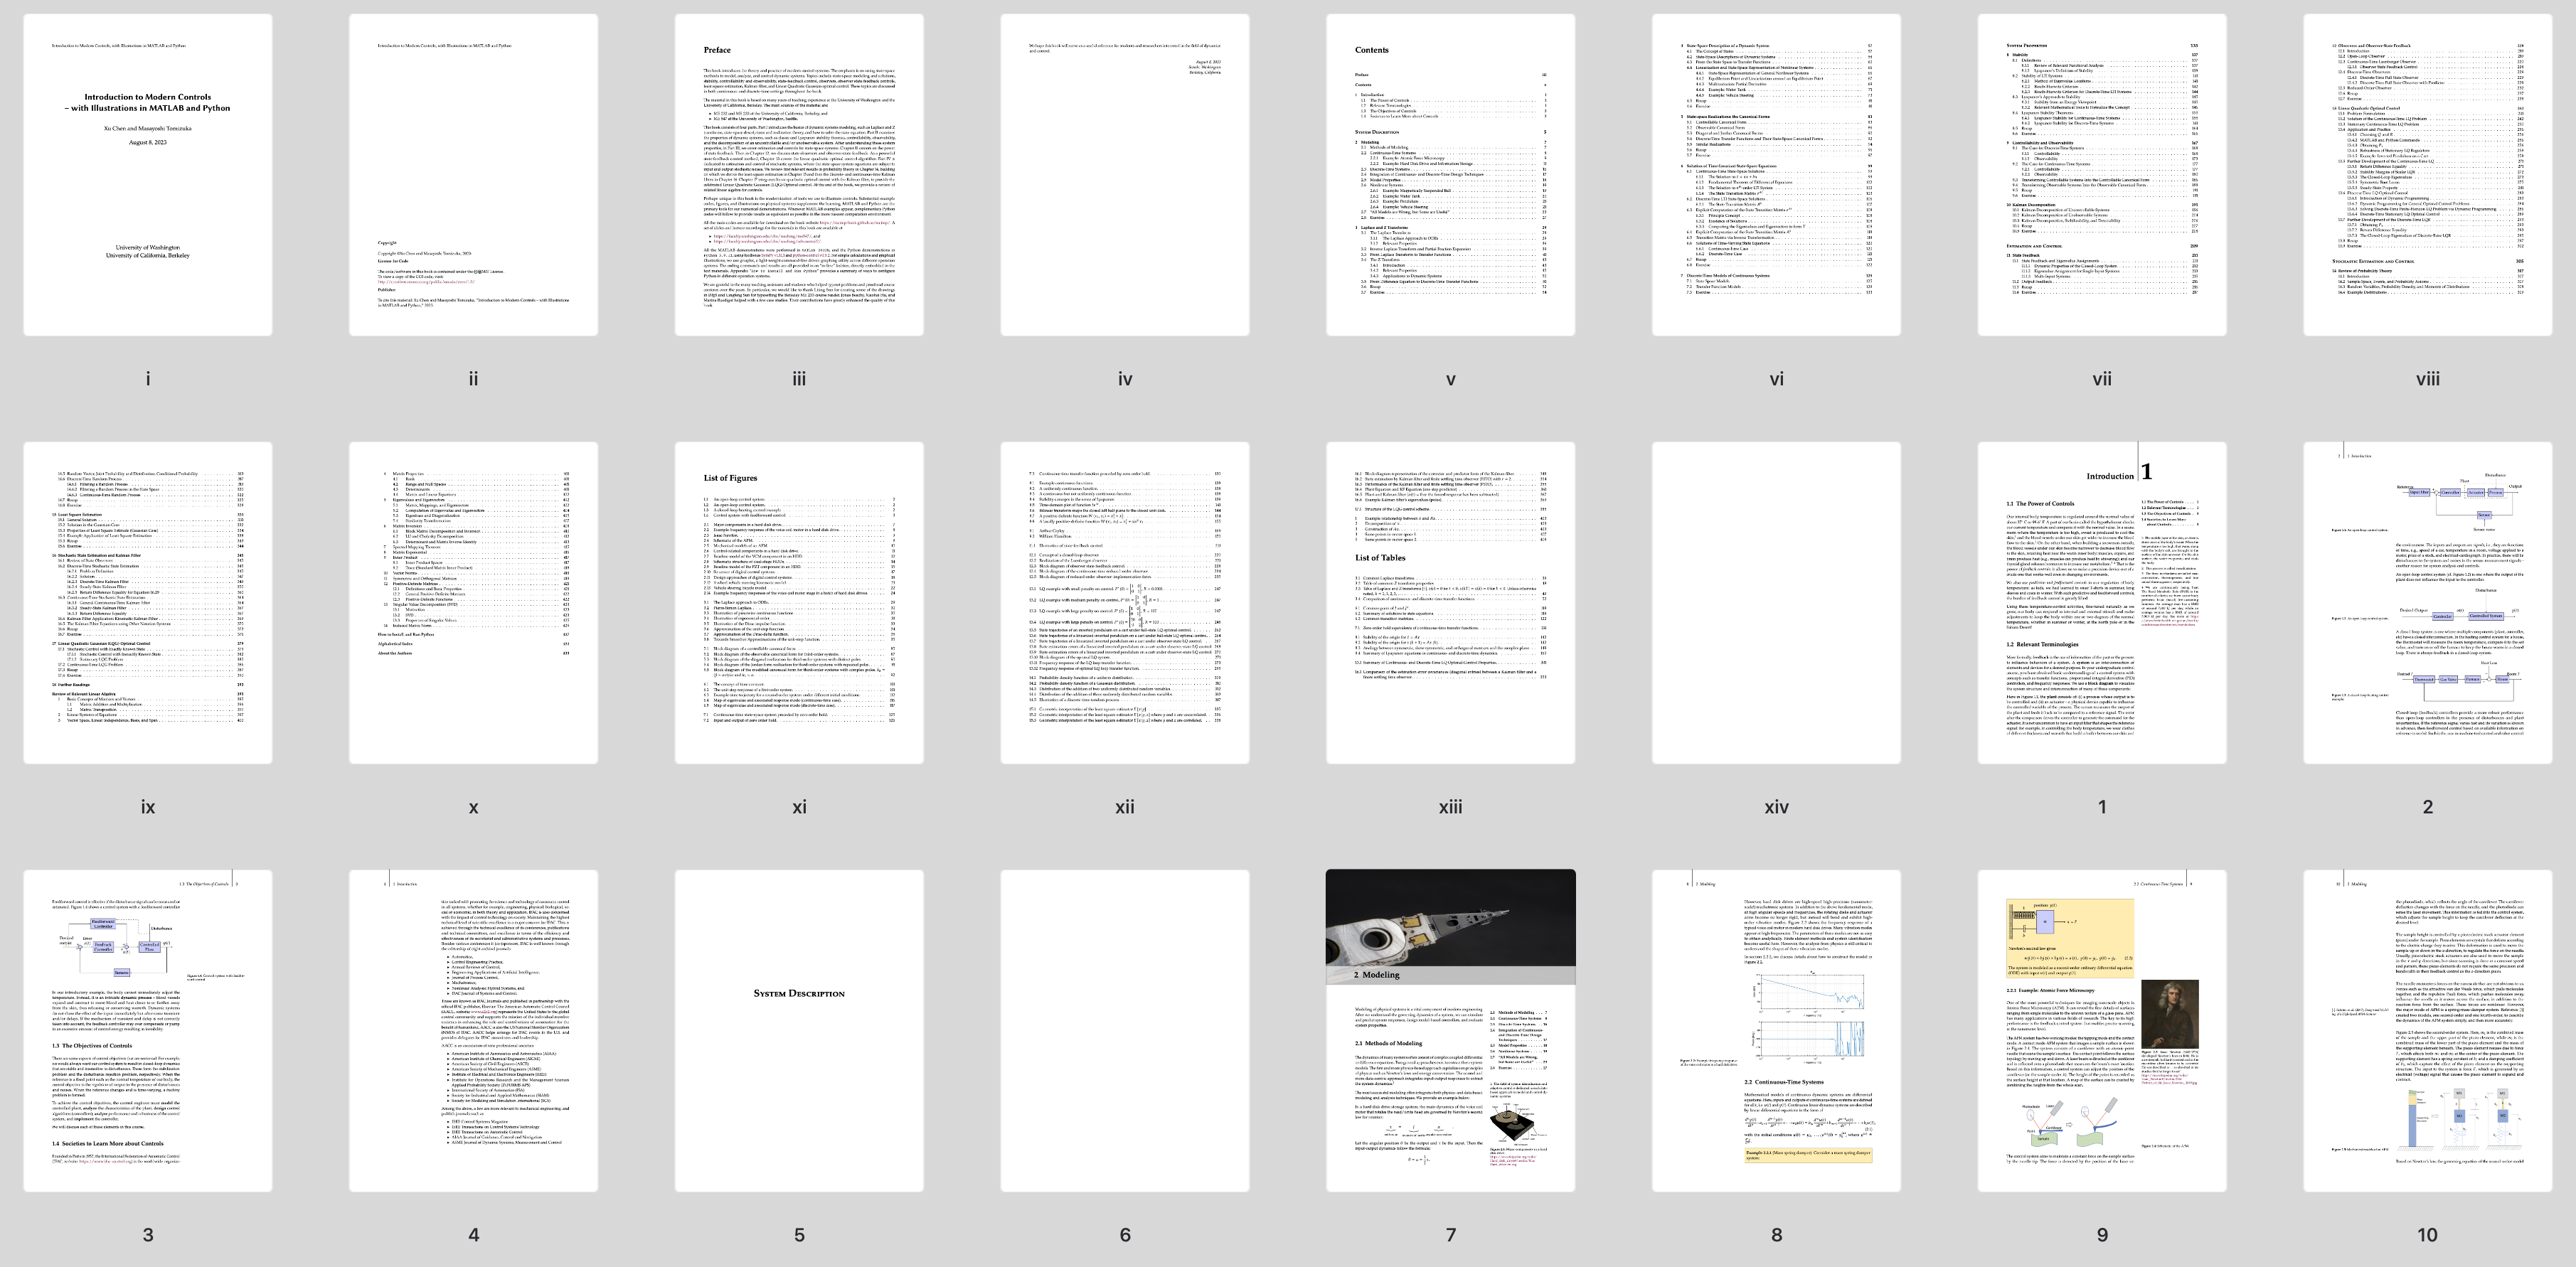Select page 9 thumbnail with Newton portrait
This screenshot has width=2576, height=1267.
coord(2102,1031)
